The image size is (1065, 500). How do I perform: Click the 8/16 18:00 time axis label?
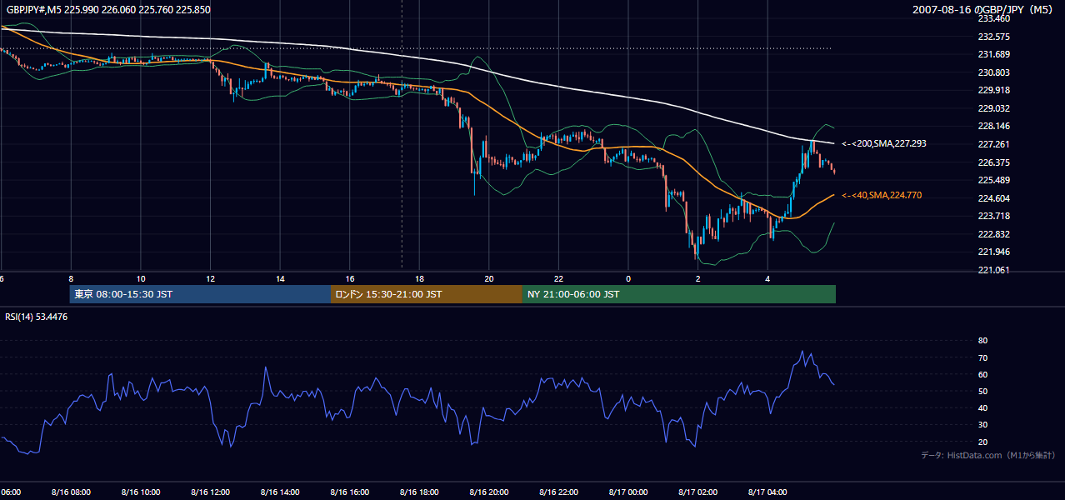419,492
